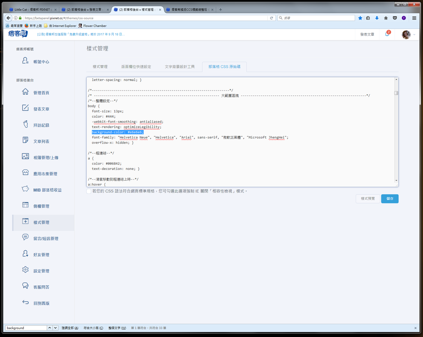
Task: Open 側欄管理 sidebar layout icon
Action: point(25,205)
